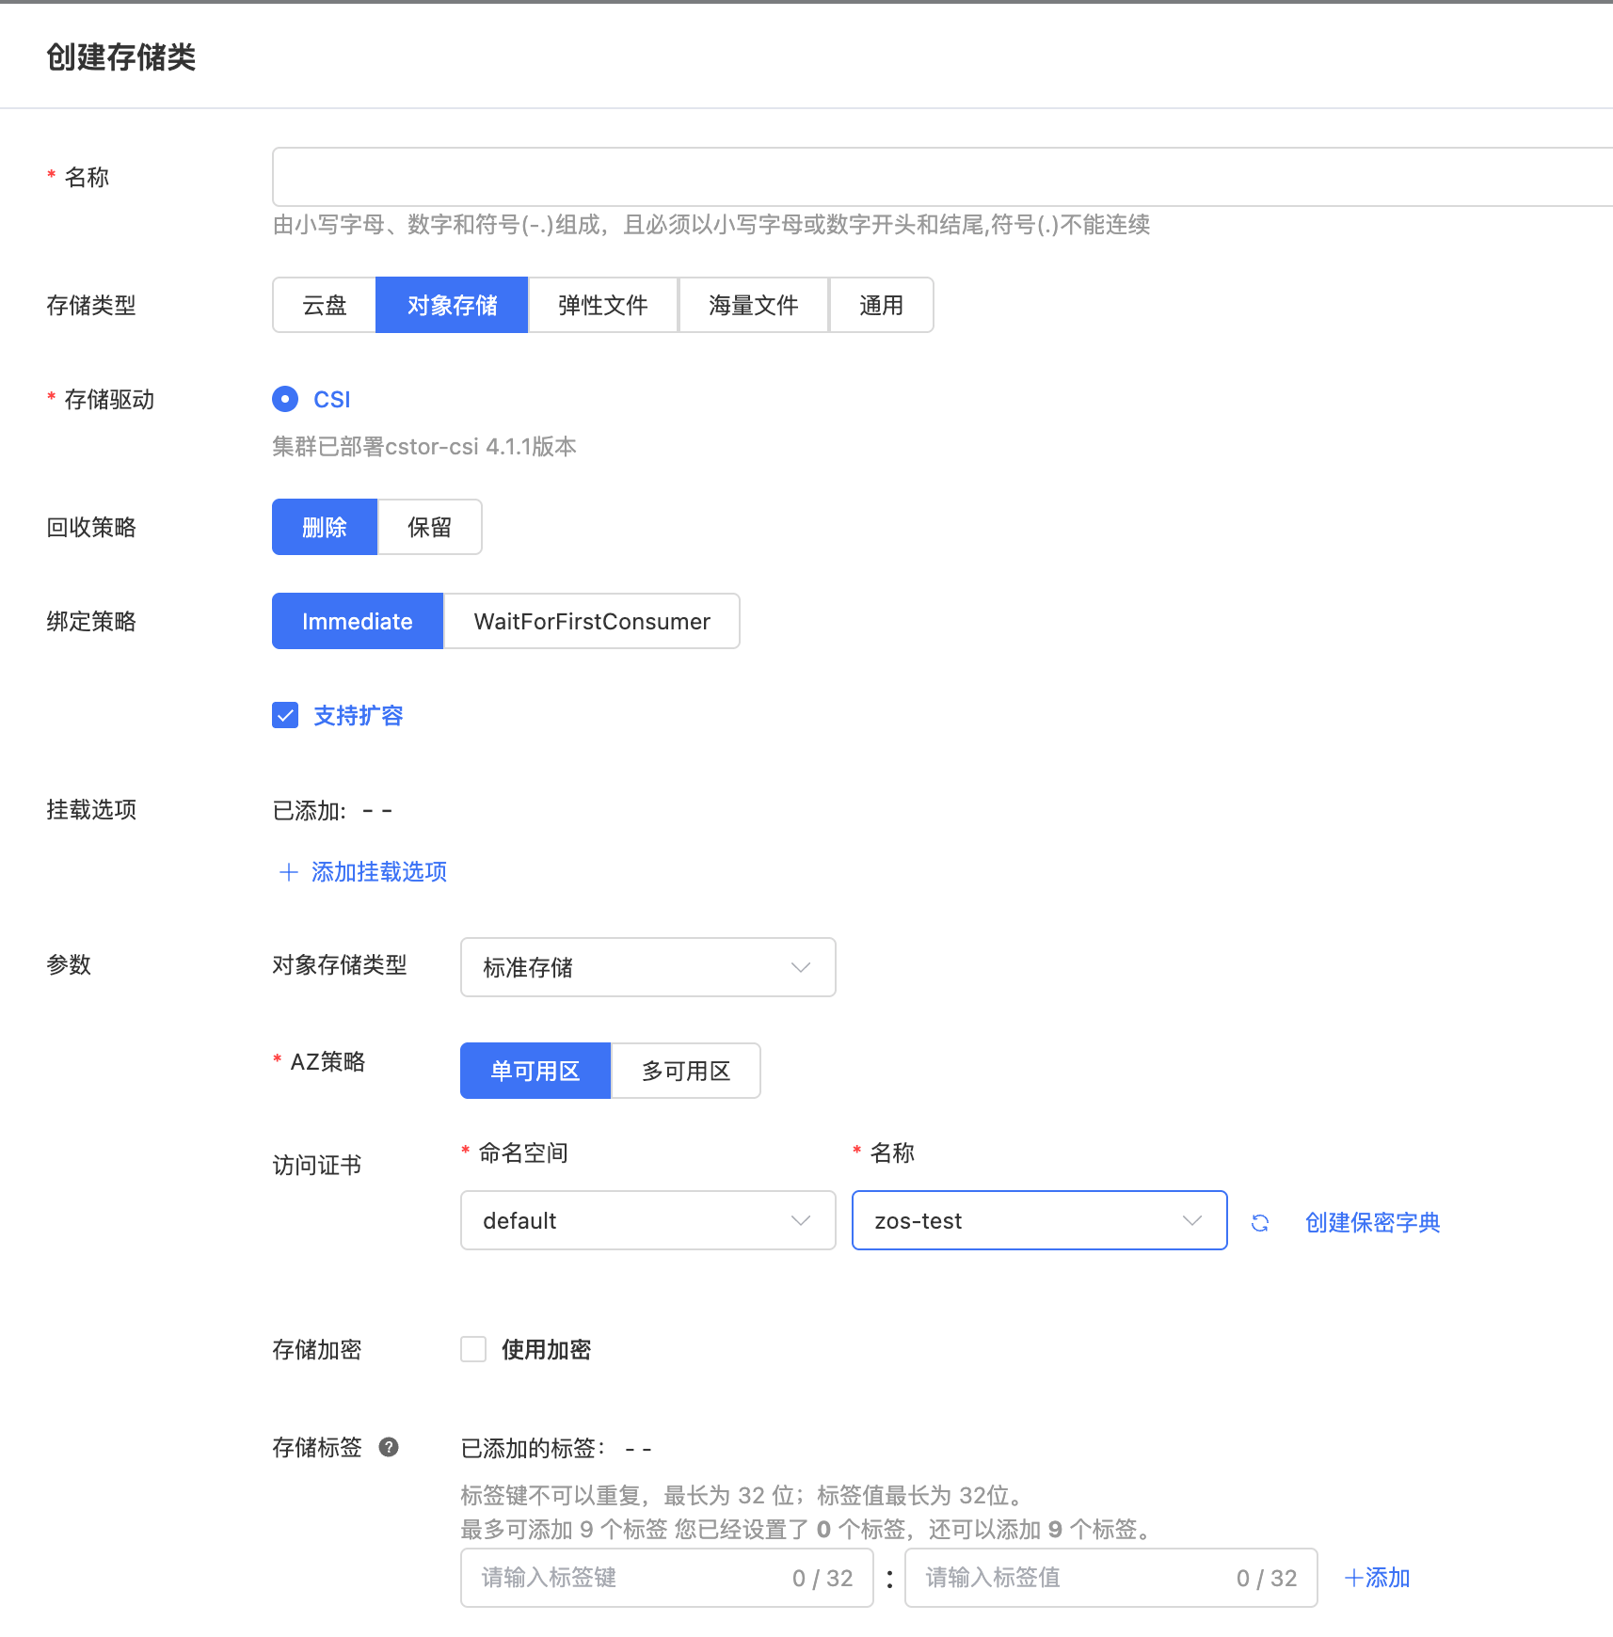
Task: Click the 请输入标签键 input field
Action: pyautogui.click(x=667, y=1578)
